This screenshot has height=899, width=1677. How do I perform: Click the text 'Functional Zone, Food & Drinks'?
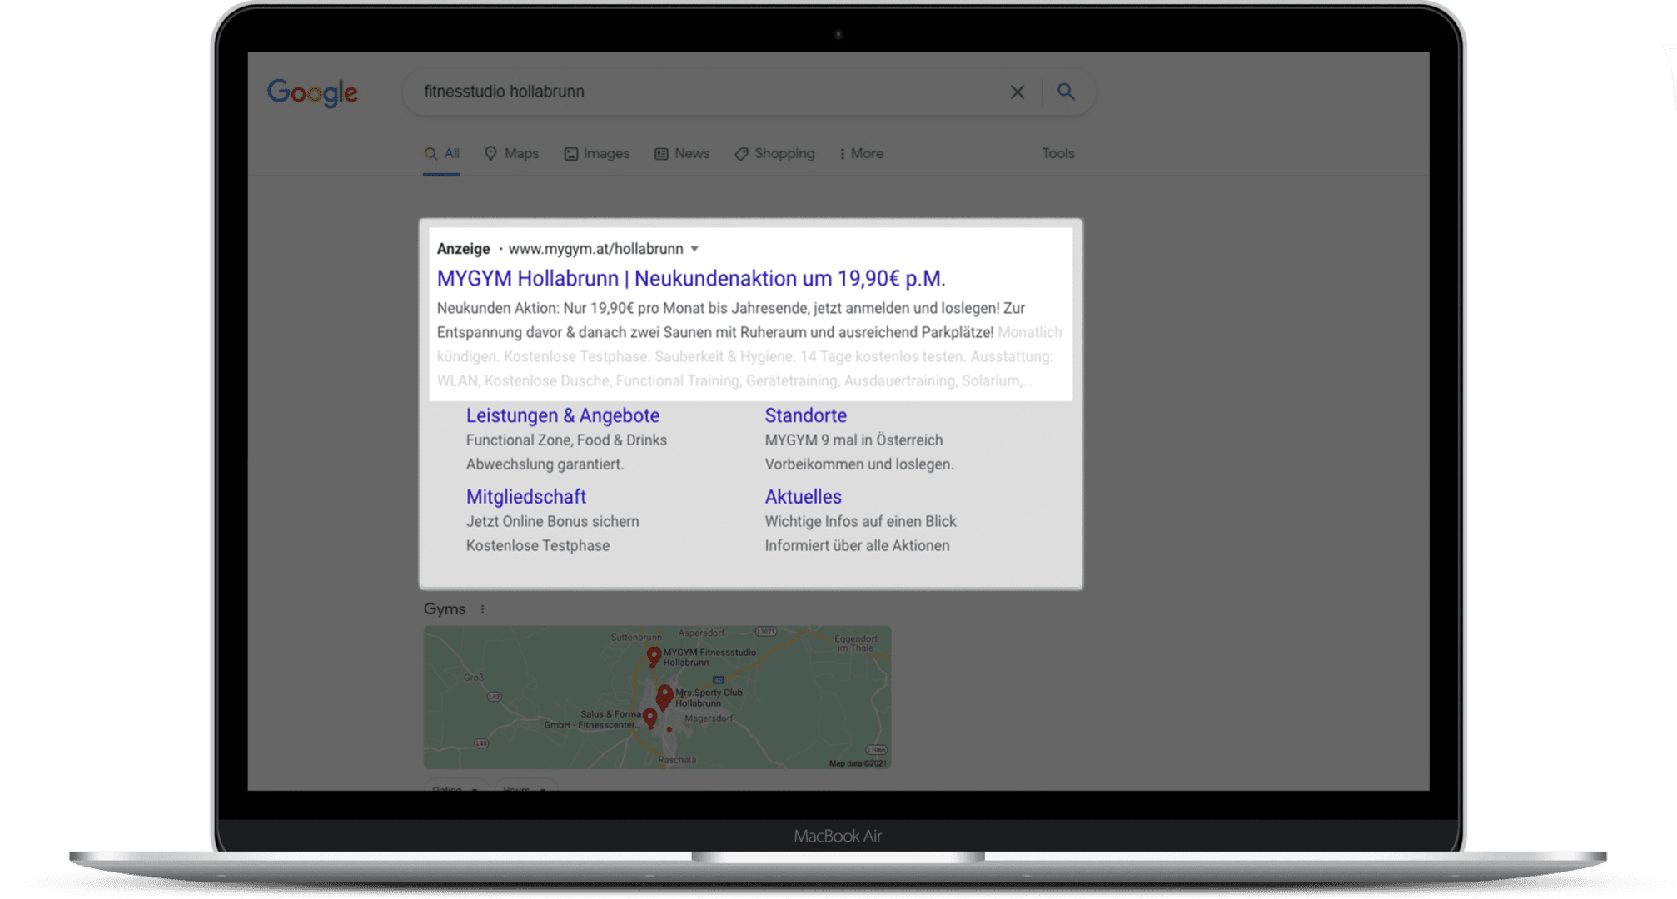[x=566, y=440]
